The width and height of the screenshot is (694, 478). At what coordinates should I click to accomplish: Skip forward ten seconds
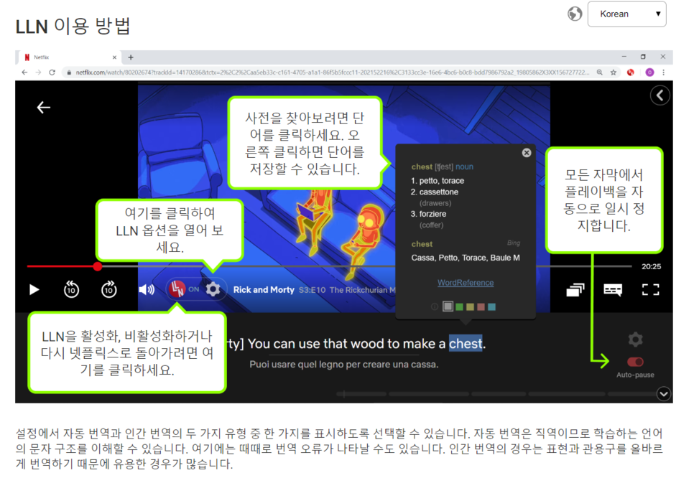tap(109, 289)
